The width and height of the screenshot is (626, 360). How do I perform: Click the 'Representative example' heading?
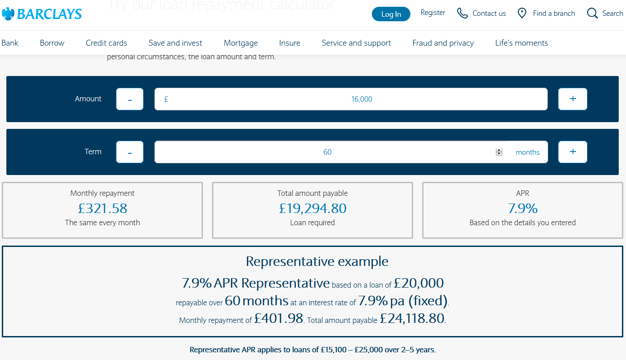pyautogui.click(x=317, y=261)
